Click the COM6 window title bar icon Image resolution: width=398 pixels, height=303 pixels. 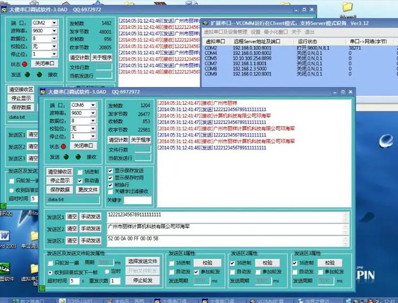(x=43, y=92)
